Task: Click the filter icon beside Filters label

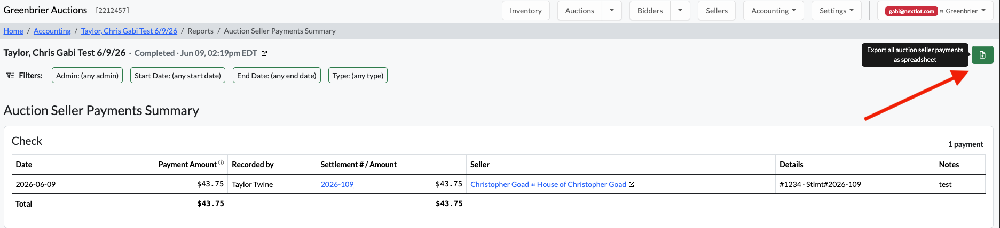Action: [10, 76]
